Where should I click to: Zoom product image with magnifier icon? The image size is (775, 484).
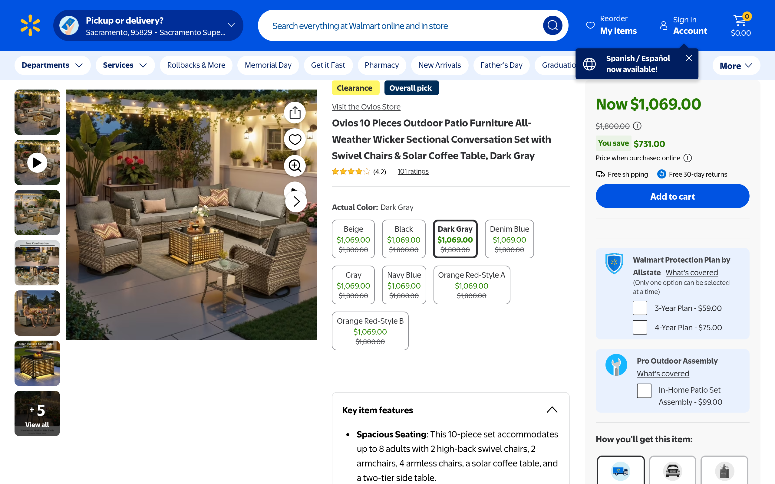coord(295,166)
